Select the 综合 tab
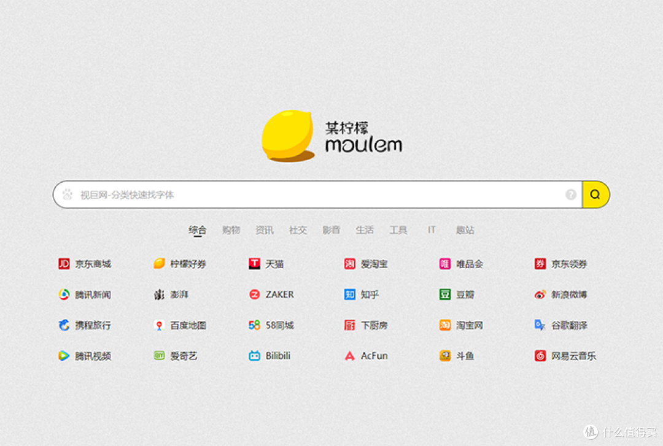This screenshot has width=663, height=446. (x=198, y=230)
